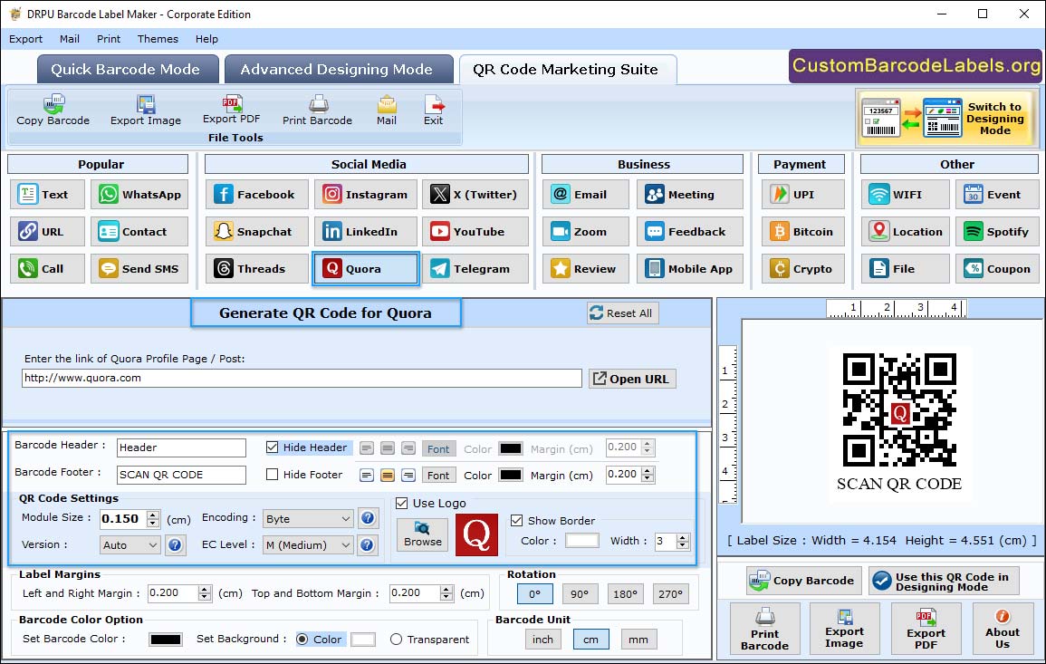Viewport: 1046px width, 664px height.
Task: Click Export Image in File Tools
Action: coord(146,111)
